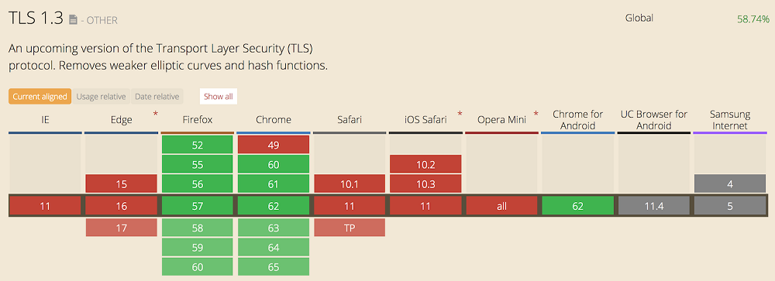Click the asterisk note next to Opera Mini
775x281 pixels.
[536, 115]
